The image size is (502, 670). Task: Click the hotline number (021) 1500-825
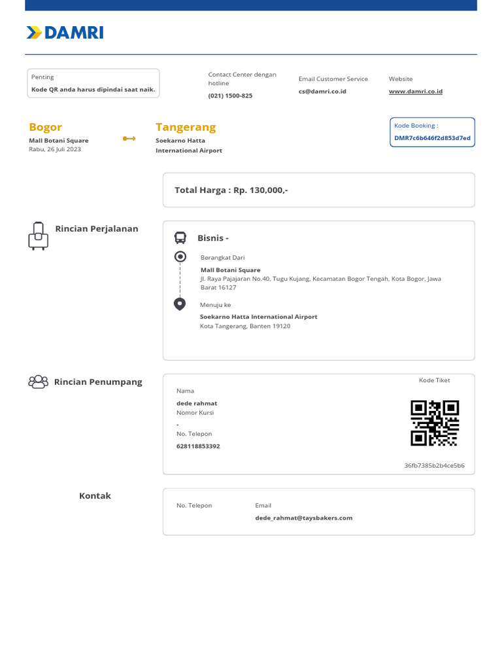(x=230, y=96)
